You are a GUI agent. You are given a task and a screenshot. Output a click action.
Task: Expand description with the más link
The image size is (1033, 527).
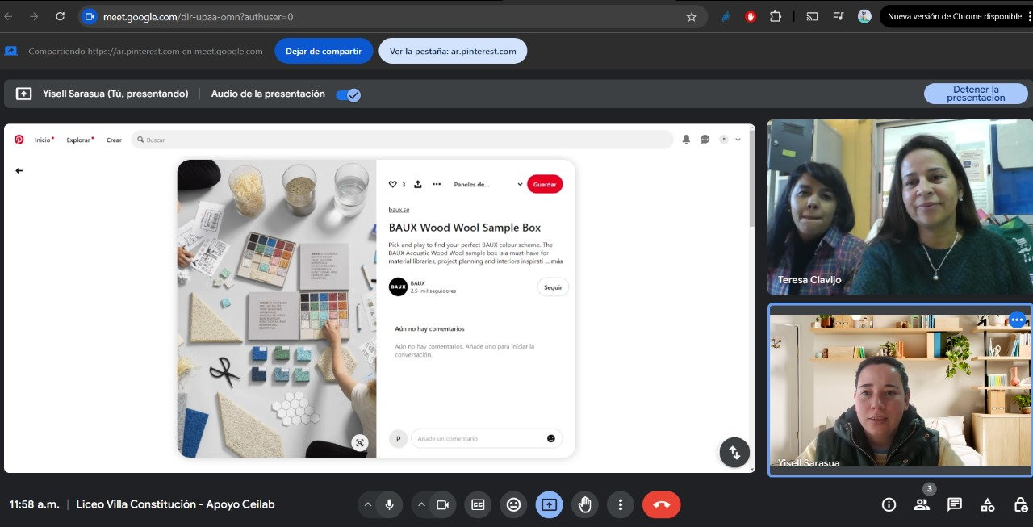[557, 261]
